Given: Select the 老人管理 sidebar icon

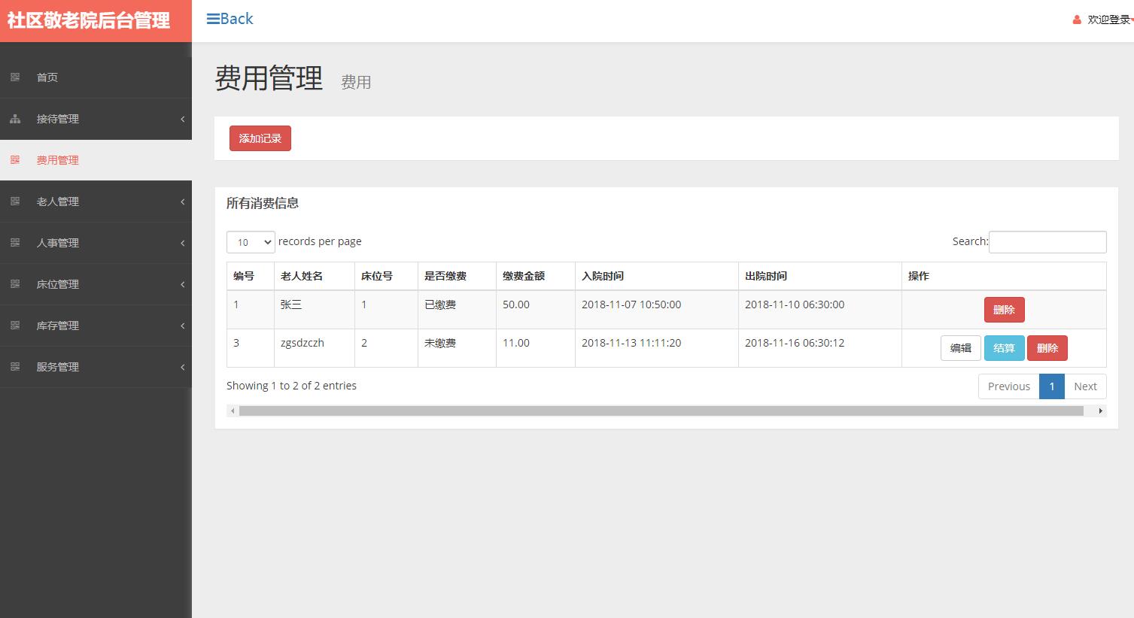Looking at the screenshot, I should (14, 201).
